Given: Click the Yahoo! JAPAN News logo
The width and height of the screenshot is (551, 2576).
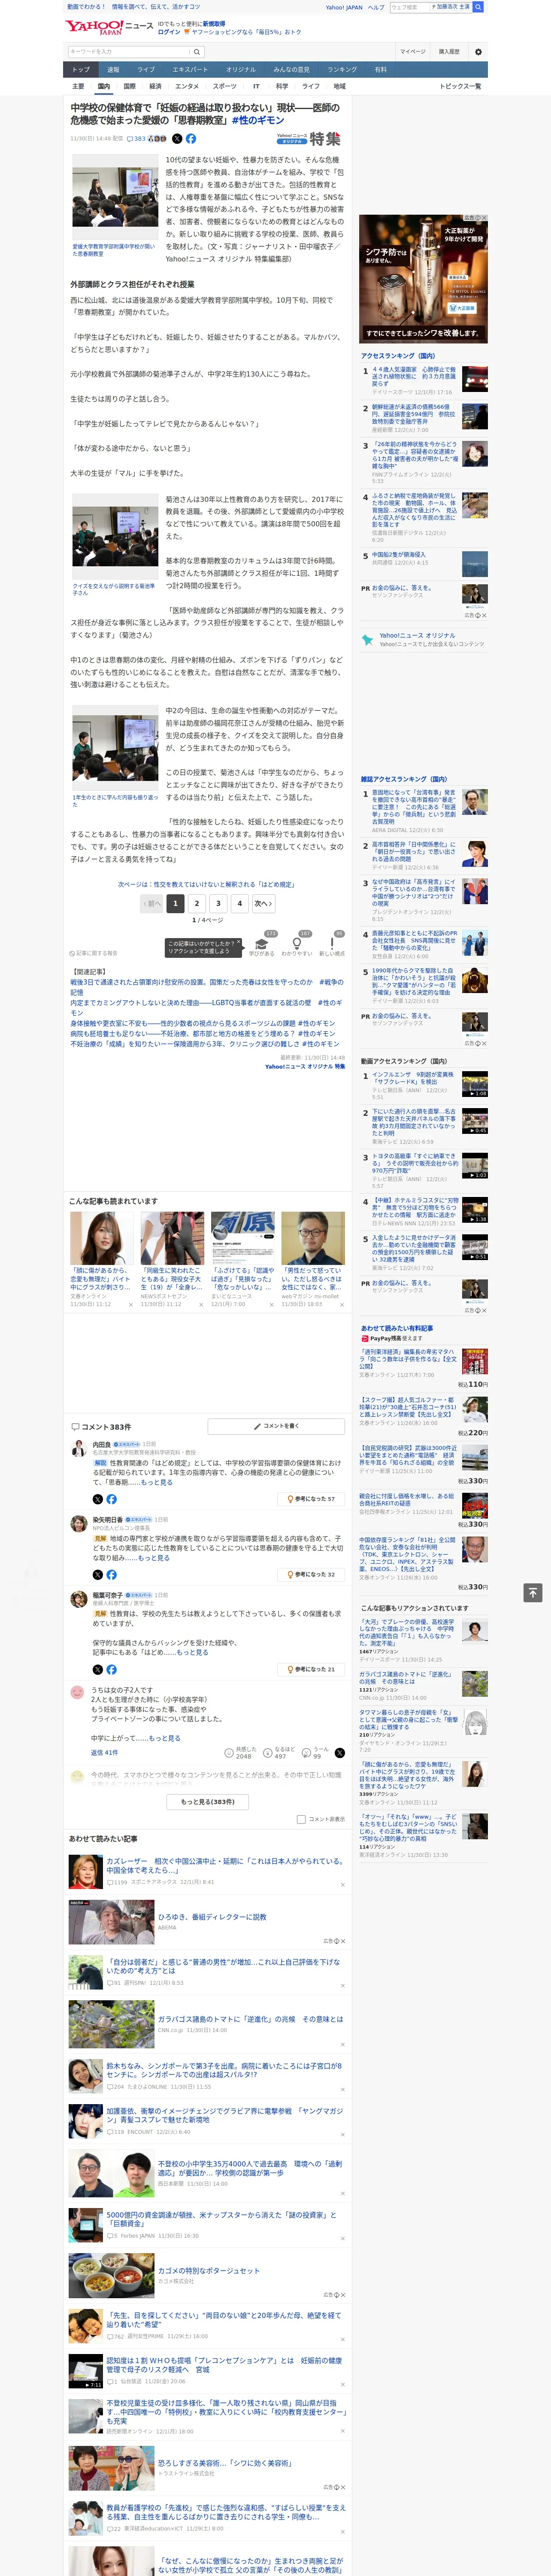Looking at the screenshot, I should tap(109, 27).
